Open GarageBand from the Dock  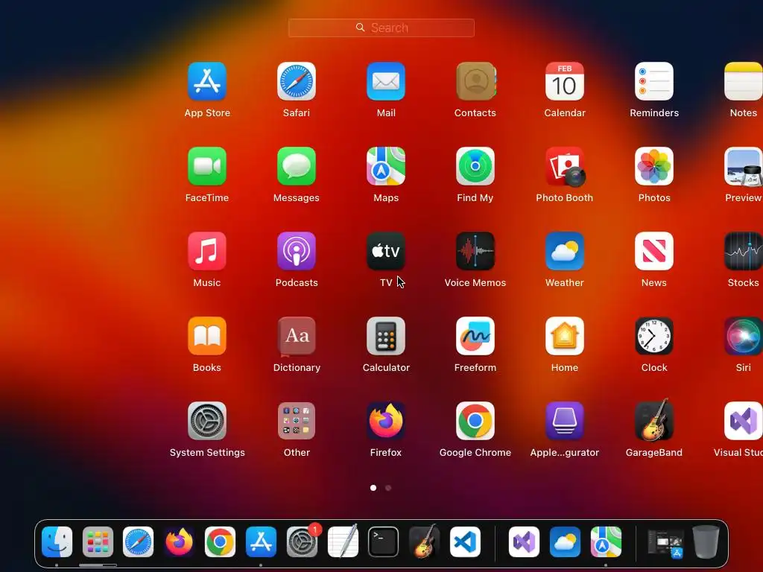pyautogui.click(x=424, y=541)
